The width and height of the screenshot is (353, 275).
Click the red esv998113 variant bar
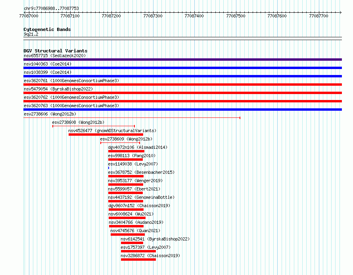click(x=125, y=160)
